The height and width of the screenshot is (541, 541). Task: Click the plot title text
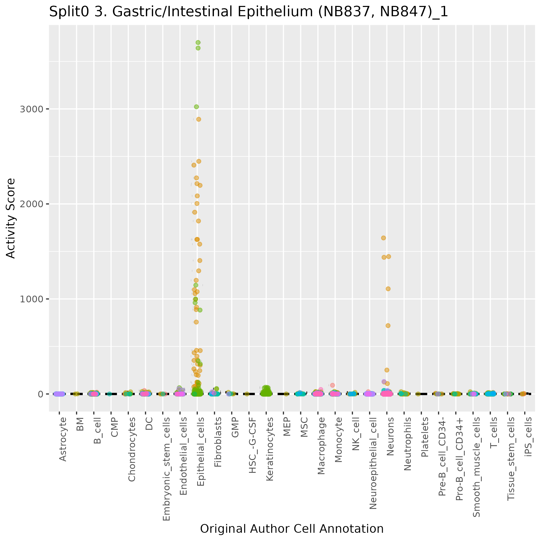(x=249, y=12)
